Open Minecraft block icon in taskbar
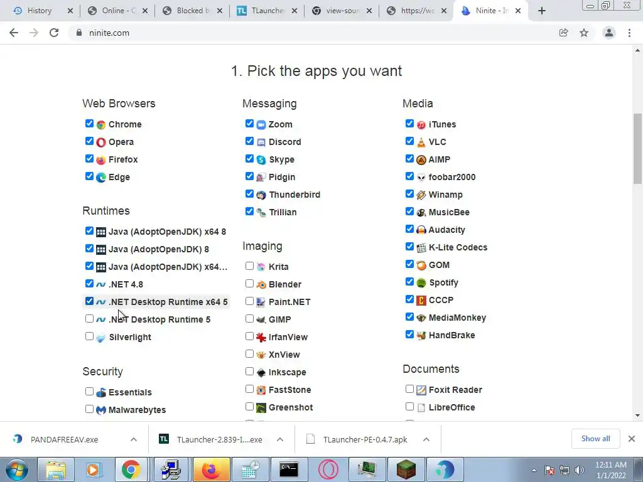Viewport: 643px width, 482px height. tap(406, 469)
